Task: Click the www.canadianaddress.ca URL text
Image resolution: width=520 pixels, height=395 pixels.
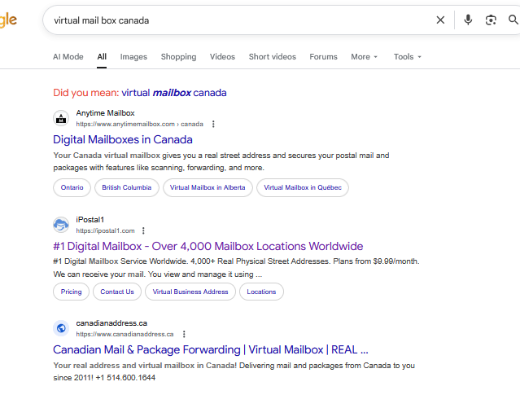Action: pos(125,334)
